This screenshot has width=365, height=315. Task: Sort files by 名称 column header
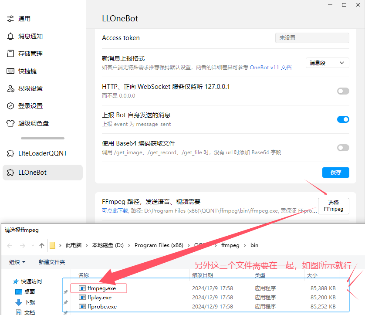84,275
